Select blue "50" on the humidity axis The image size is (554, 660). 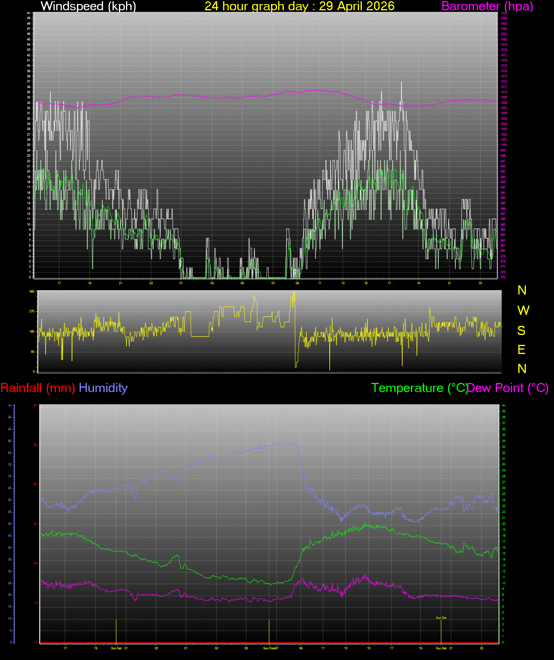10,524
